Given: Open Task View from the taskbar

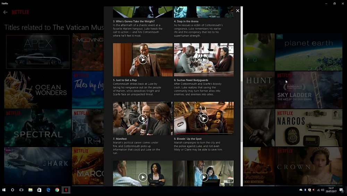Looking at the screenshot, I should 21,190.
